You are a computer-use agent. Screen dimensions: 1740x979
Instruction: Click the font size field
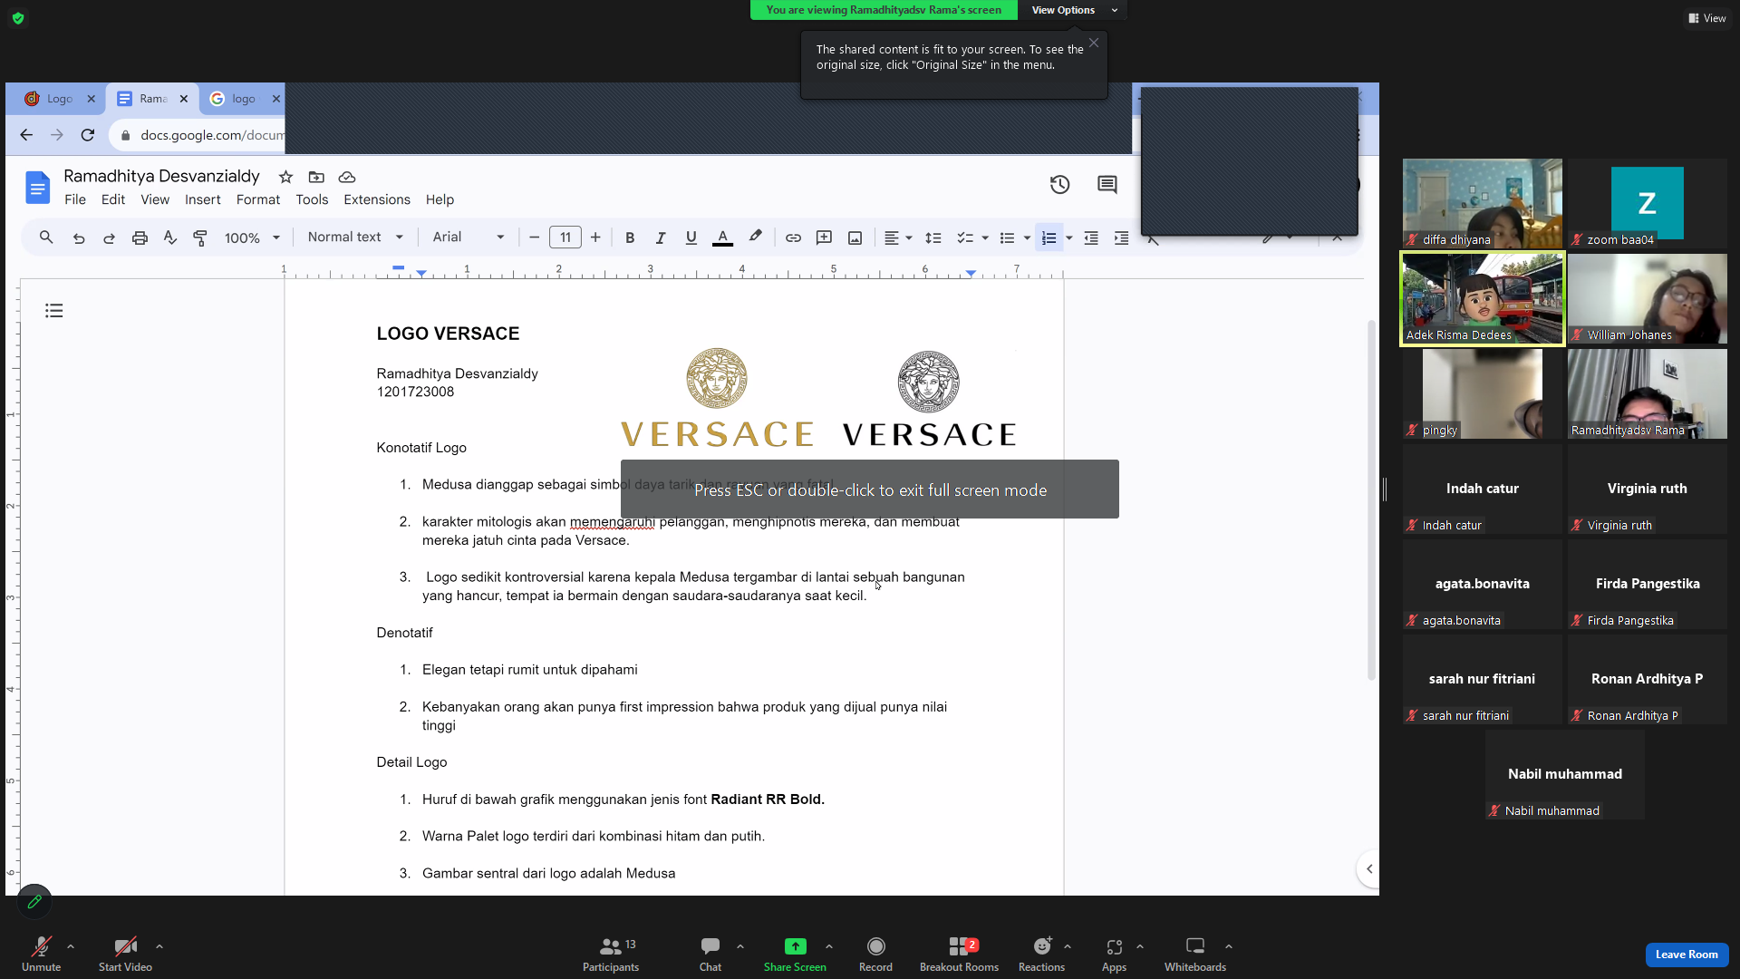pyautogui.click(x=565, y=237)
